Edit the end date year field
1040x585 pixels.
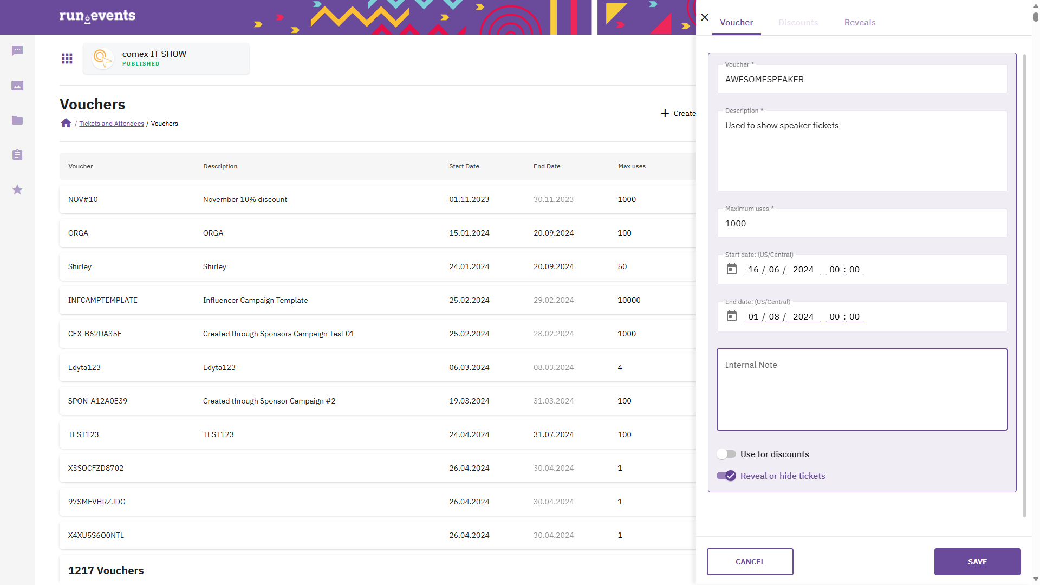pyautogui.click(x=803, y=317)
